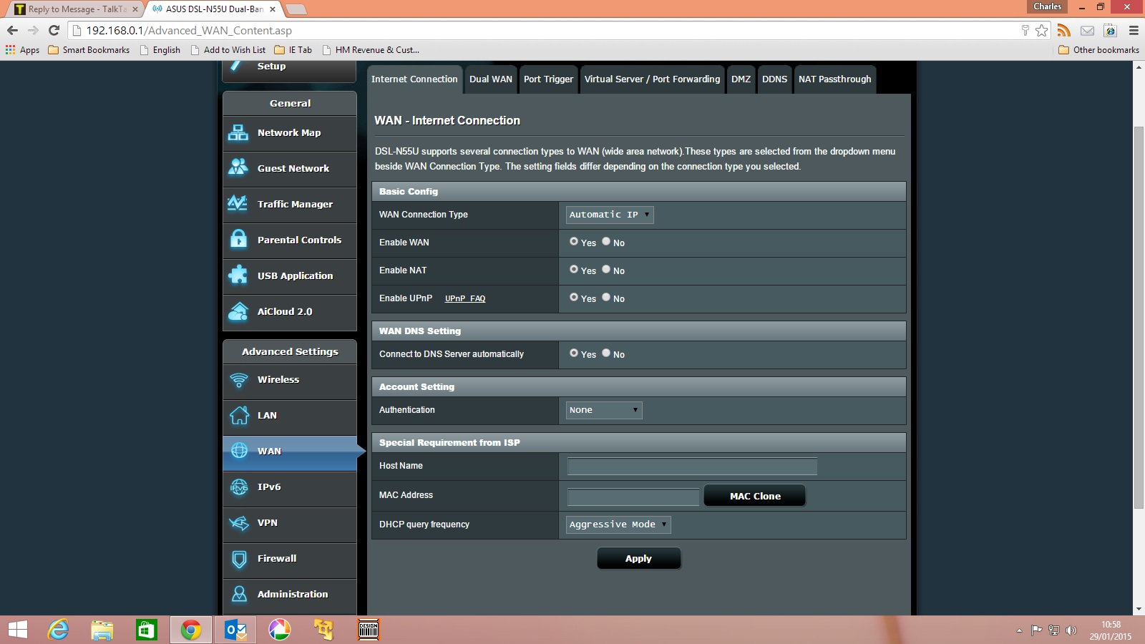This screenshot has height=644, width=1145.
Task: Open the USB Application section
Action: click(295, 275)
